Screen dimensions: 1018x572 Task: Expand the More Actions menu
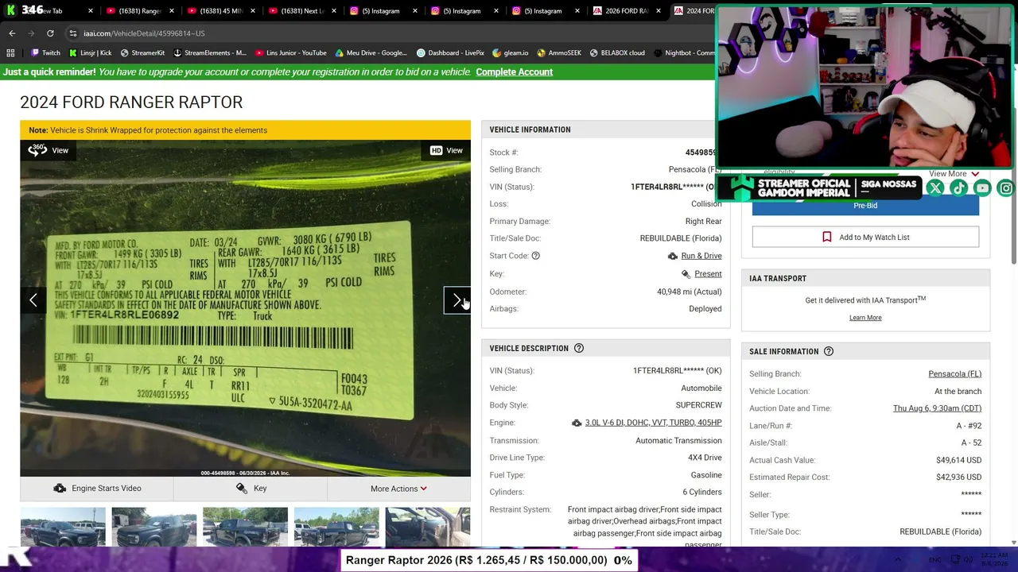click(x=398, y=489)
